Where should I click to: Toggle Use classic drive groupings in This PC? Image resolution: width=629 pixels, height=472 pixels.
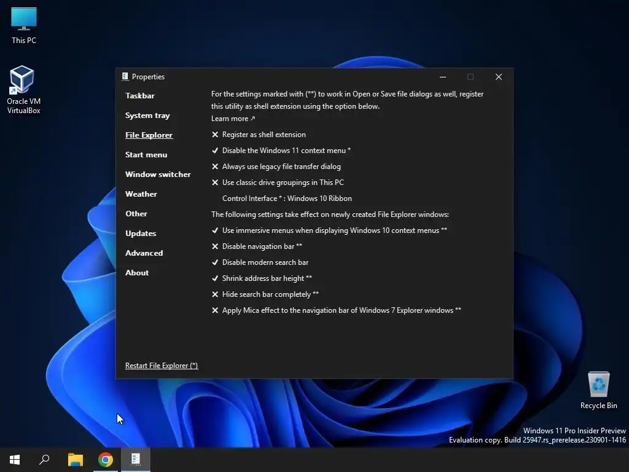click(278, 183)
